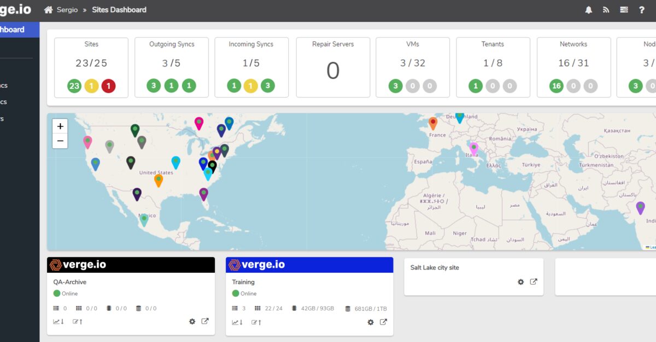Click the red error badge on the Sites counter
The height and width of the screenshot is (342, 656).
[x=108, y=86]
